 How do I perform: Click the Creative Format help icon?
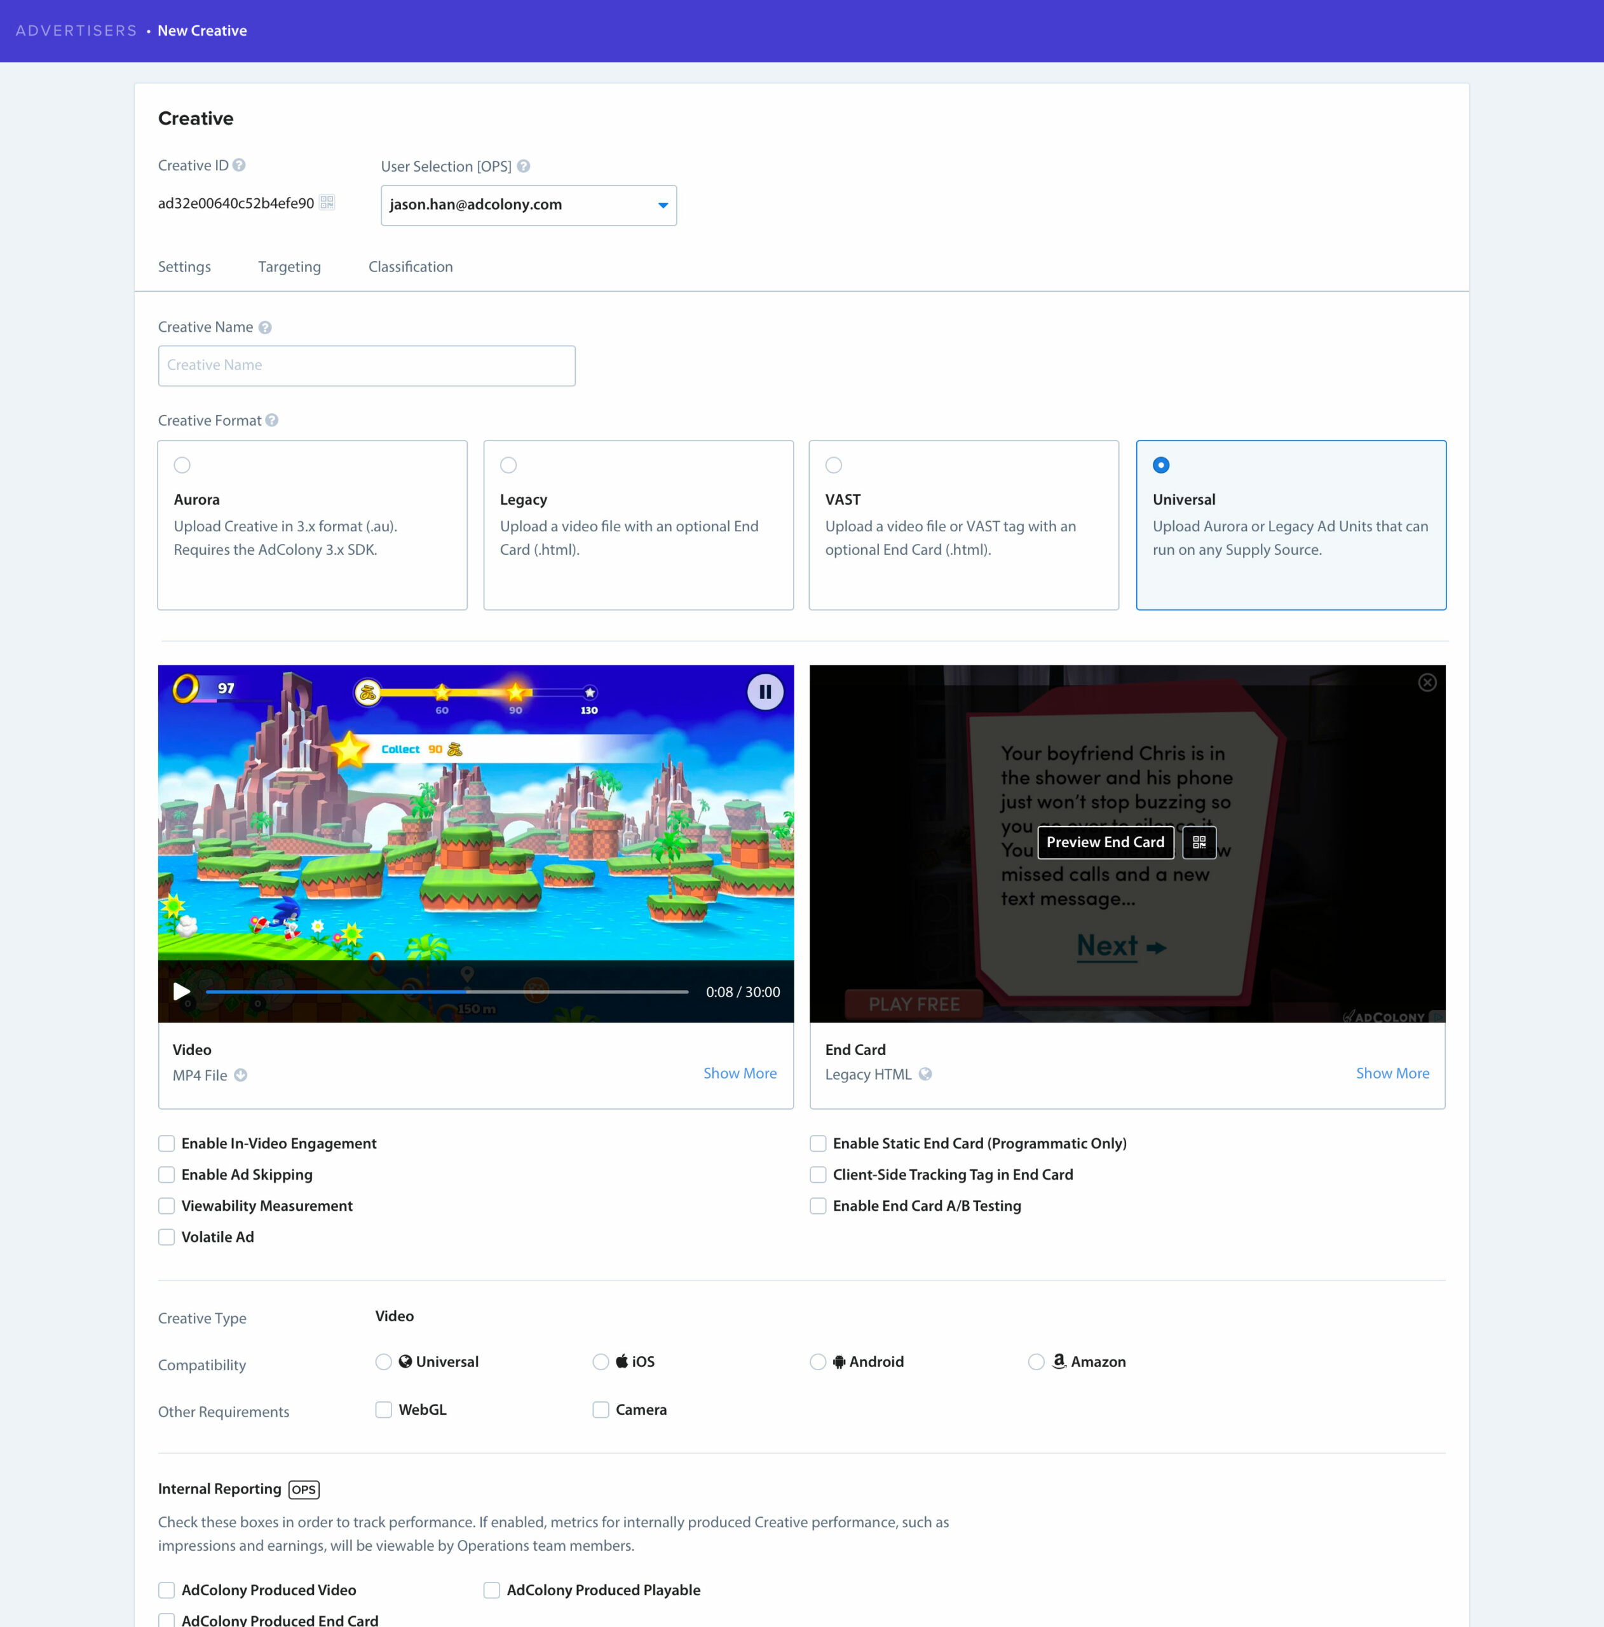click(x=272, y=420)
